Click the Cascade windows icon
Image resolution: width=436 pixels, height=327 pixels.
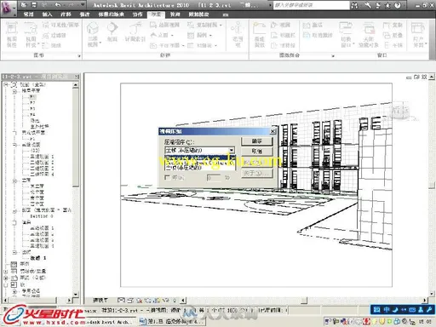387,35
